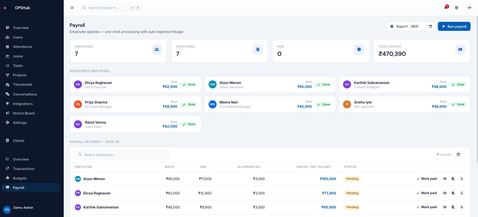Mark Arjun Menon's salary as paid

pyautogui.click(x=426, y=179)
